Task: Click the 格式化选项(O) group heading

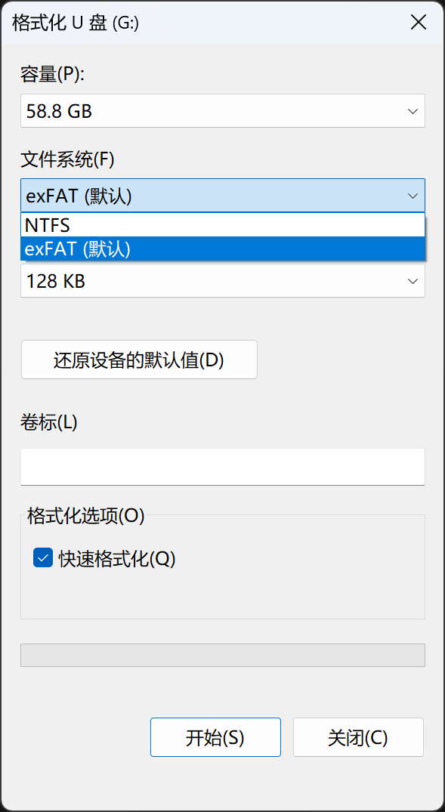Action: tap(86, 516)
